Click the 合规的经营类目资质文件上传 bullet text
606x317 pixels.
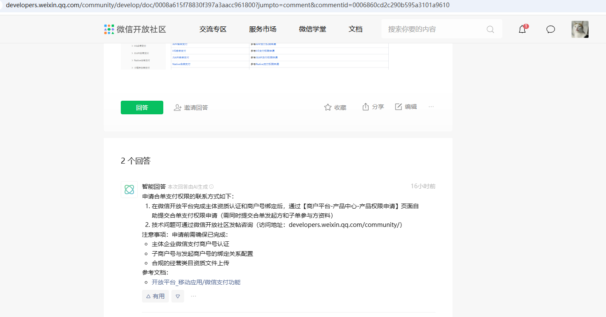pyautogui.click(x=191, y=263)
